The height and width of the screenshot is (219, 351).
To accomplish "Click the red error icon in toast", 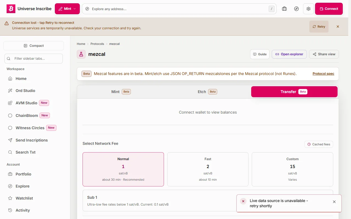I will pos(243,201).
